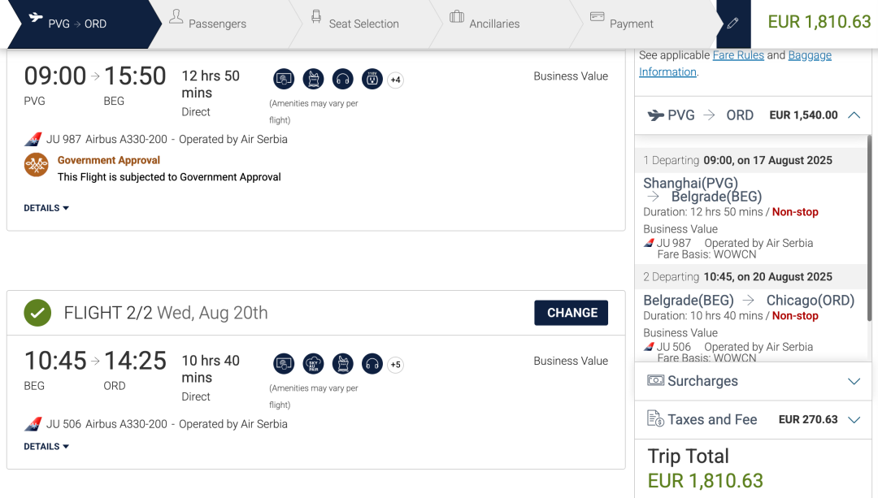Screen dimensions: 878x498
Task: Click the Sky Au Pair amenity icon
Action: 314,364
